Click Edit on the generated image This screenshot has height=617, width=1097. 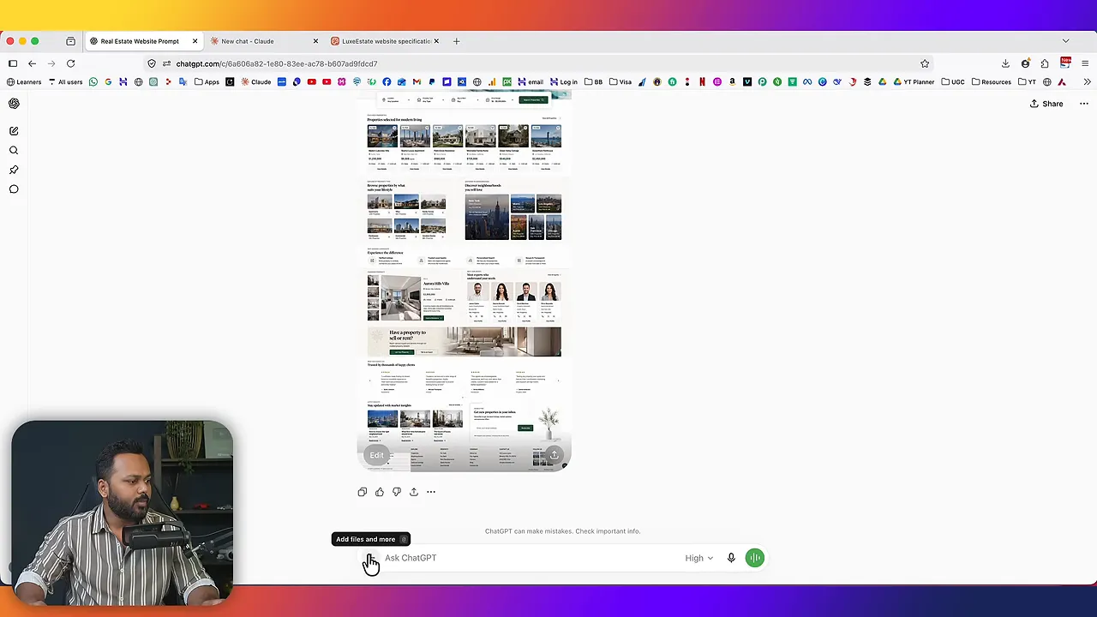click(376, 455)
